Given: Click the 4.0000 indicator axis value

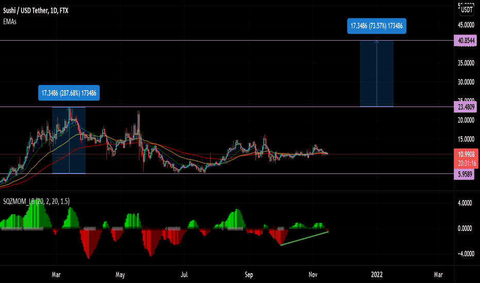Looking at the screenshot, I should pos(465,203).
